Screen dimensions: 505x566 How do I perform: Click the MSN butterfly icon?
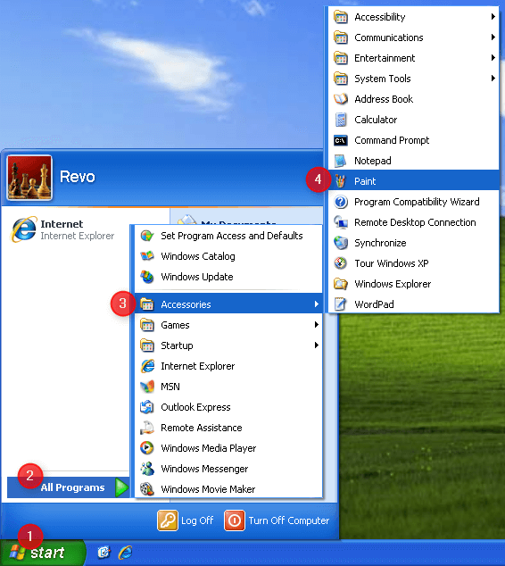[x=147, y=387]
